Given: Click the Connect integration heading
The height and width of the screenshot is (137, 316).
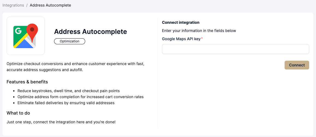Looking at the screenshot, I should point(181,22).
